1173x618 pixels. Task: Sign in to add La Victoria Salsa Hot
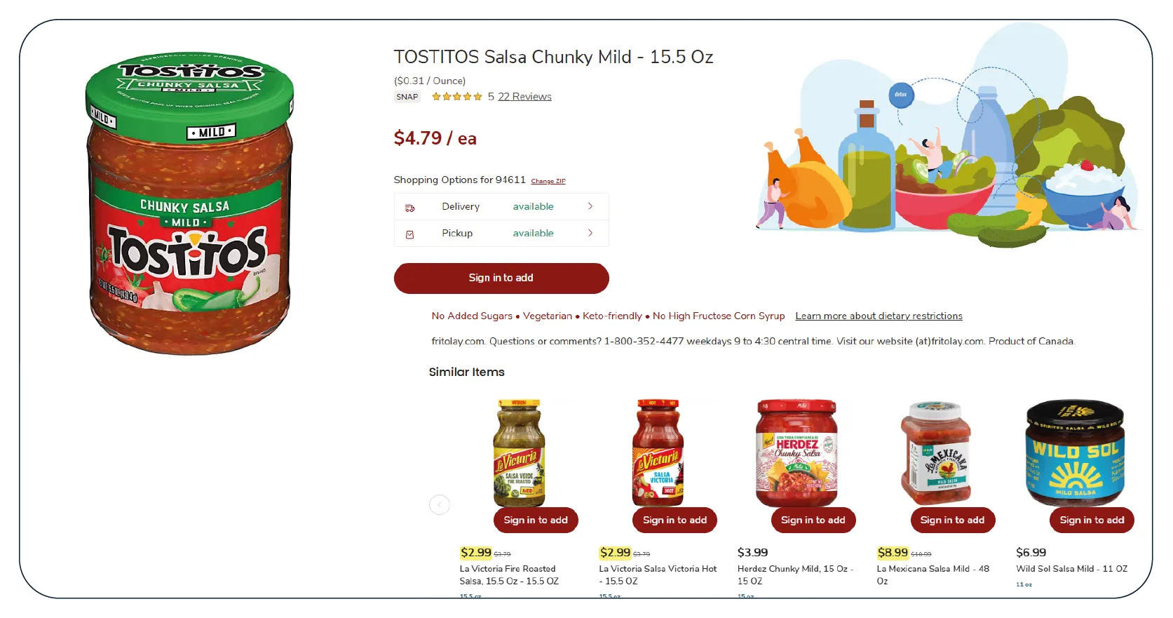coord(674,520)
